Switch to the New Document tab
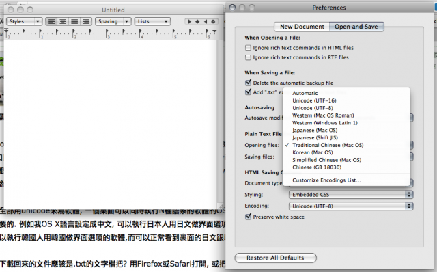 (x=302, y=27)
